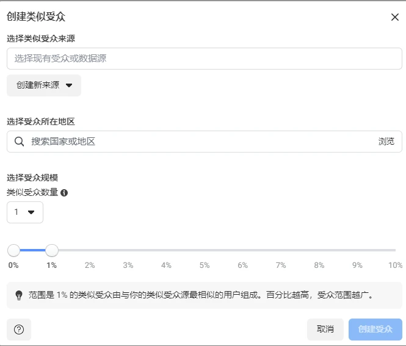The width and height of the screenshot is (406, 346).
Task: Click the 7% mark label
Action: point(281,265)
